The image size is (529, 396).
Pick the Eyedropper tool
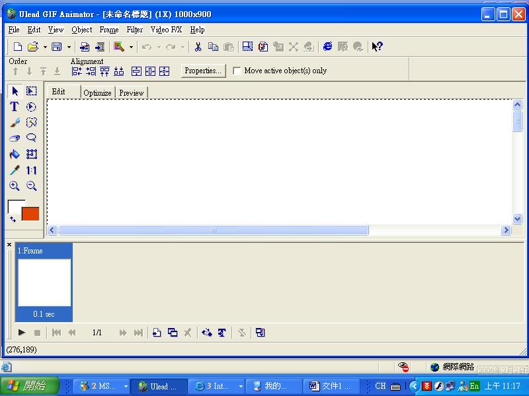pos(14,170)
